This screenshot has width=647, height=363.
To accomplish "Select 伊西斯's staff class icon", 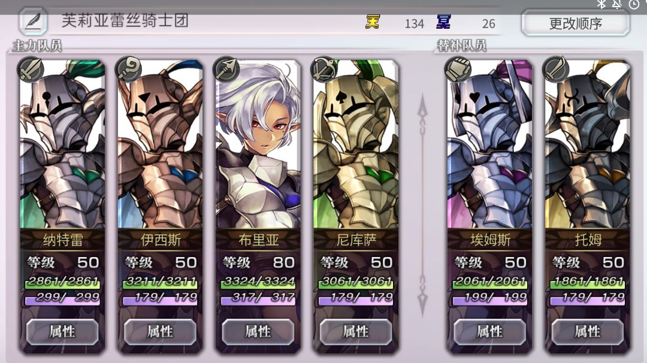I will click(128, 69).
